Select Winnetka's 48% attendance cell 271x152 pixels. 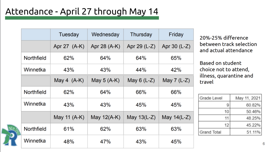coord(69,142)
